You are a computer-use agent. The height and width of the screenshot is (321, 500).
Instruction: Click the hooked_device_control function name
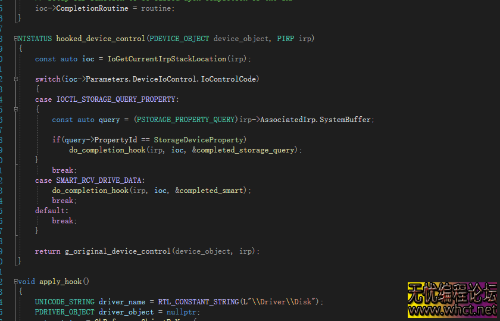[x=101, y=39]
